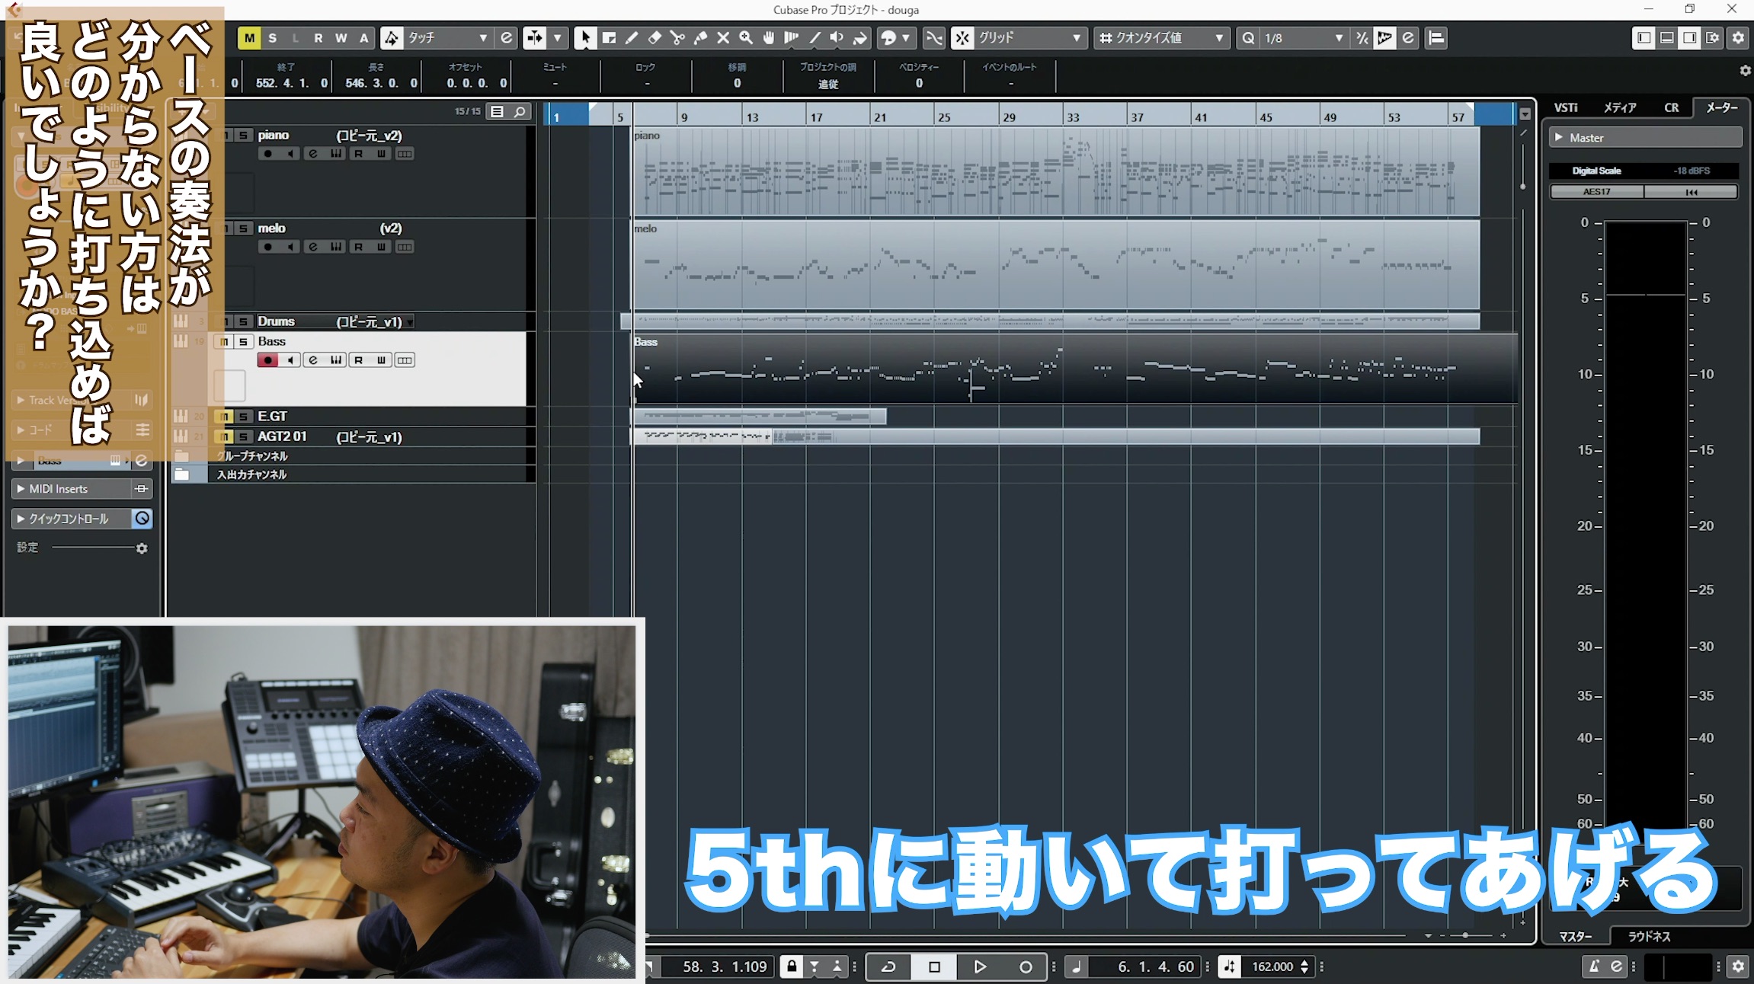
Task: Open the クオンタイズ値 grid type dropdown
Action: point(1163,38)
